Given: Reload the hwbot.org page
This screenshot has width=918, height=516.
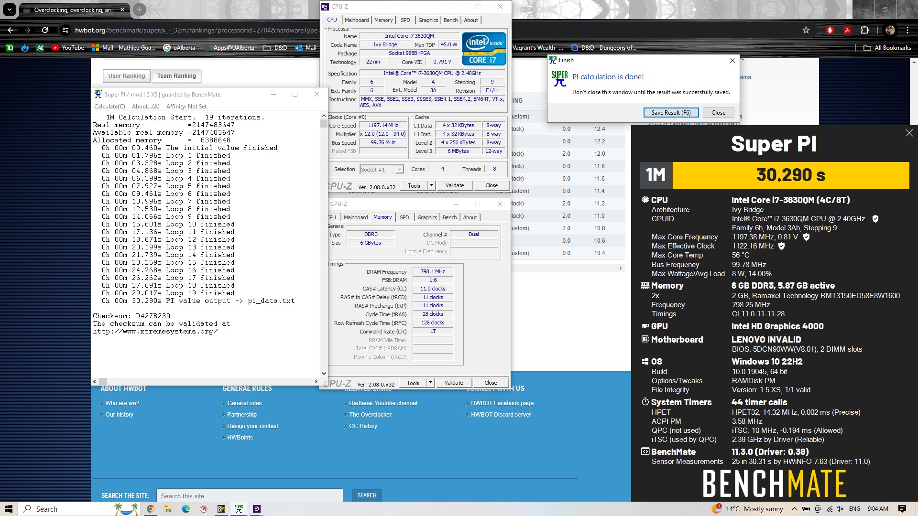Looking at the screenshot, I should tap(45, 30).
